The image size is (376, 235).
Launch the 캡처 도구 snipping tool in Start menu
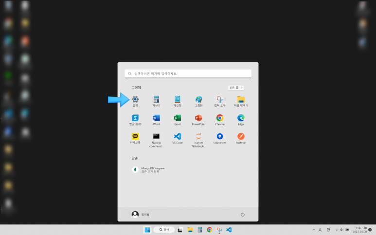220,101
